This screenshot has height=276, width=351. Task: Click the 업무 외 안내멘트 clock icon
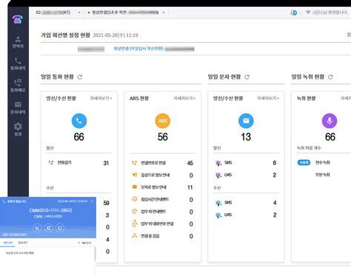tap(135, 211)
